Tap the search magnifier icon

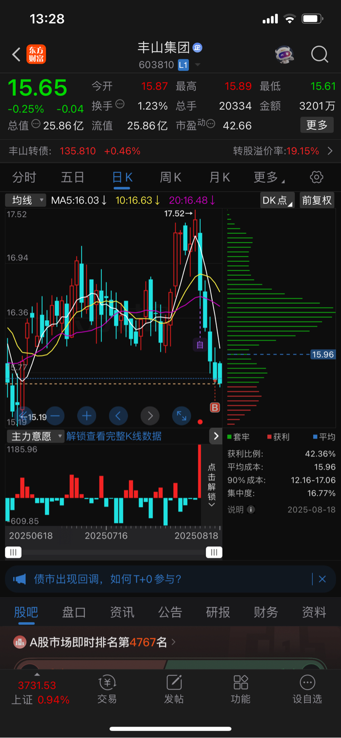[x=320, y=55]
